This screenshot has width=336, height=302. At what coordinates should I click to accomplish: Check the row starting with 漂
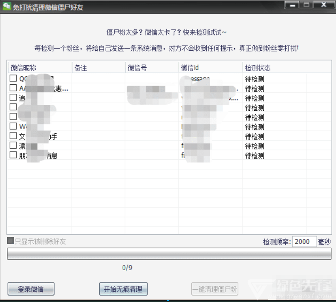(13, 145)
